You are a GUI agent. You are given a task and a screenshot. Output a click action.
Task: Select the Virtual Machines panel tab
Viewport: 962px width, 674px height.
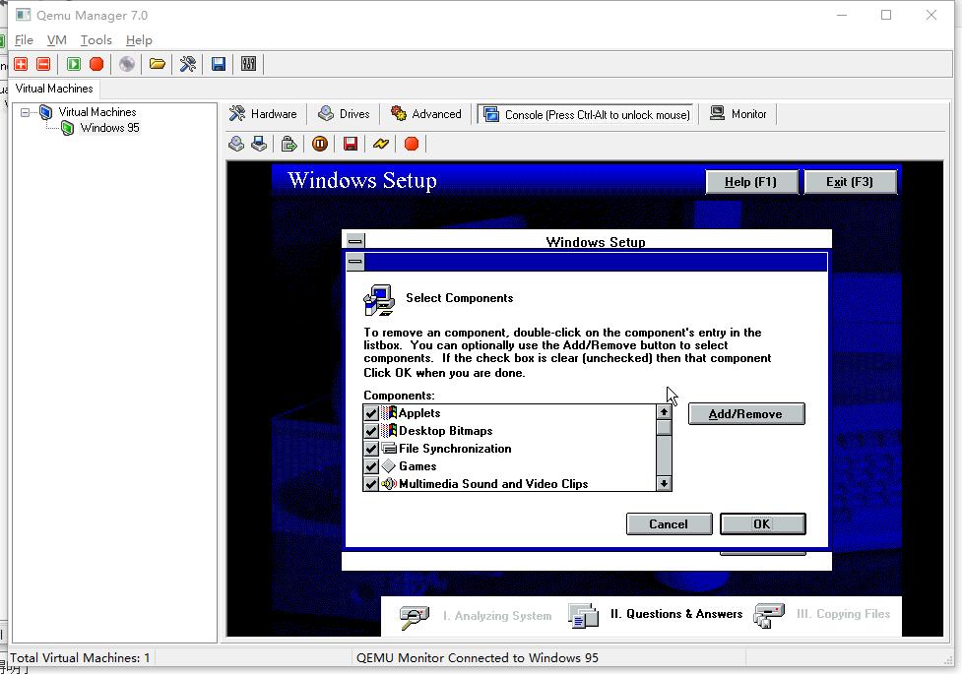click(x=54, y=89)
